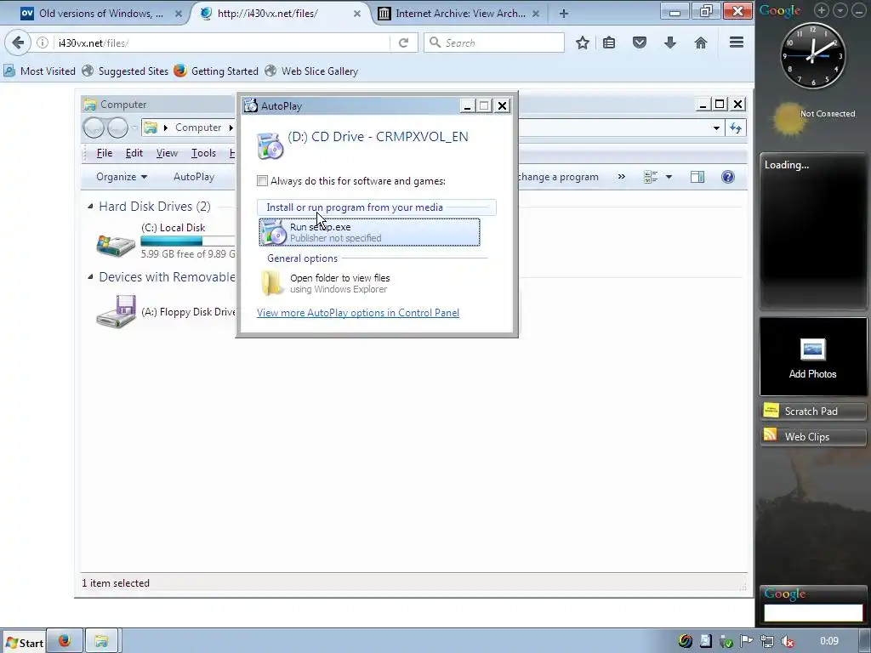Open Most Visited bookmarks
871x653 pixels.
39,71
